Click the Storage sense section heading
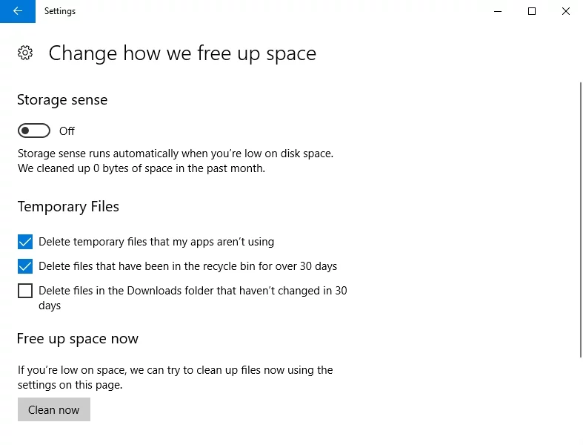 click(62, 100)
